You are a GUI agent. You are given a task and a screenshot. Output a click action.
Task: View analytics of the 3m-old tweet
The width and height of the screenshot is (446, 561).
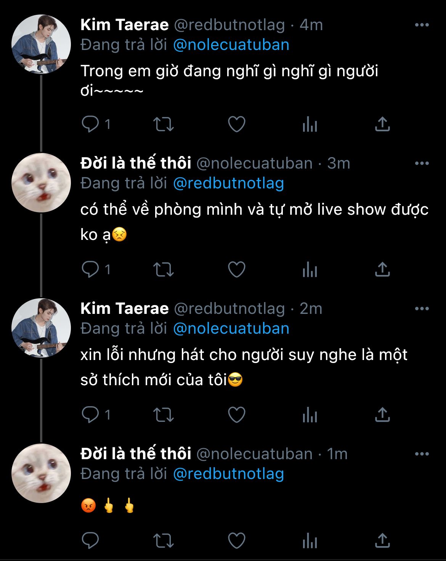310,270
